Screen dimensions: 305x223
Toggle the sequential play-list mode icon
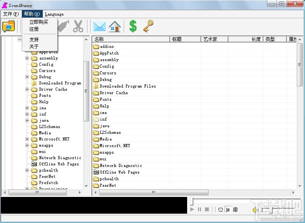pyautogui.click(x=228, y=209)
